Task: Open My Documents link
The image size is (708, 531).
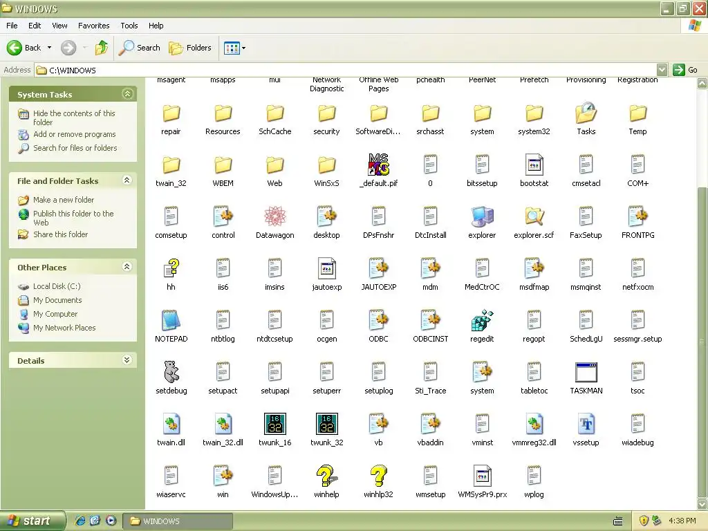Action: (57, 300)
